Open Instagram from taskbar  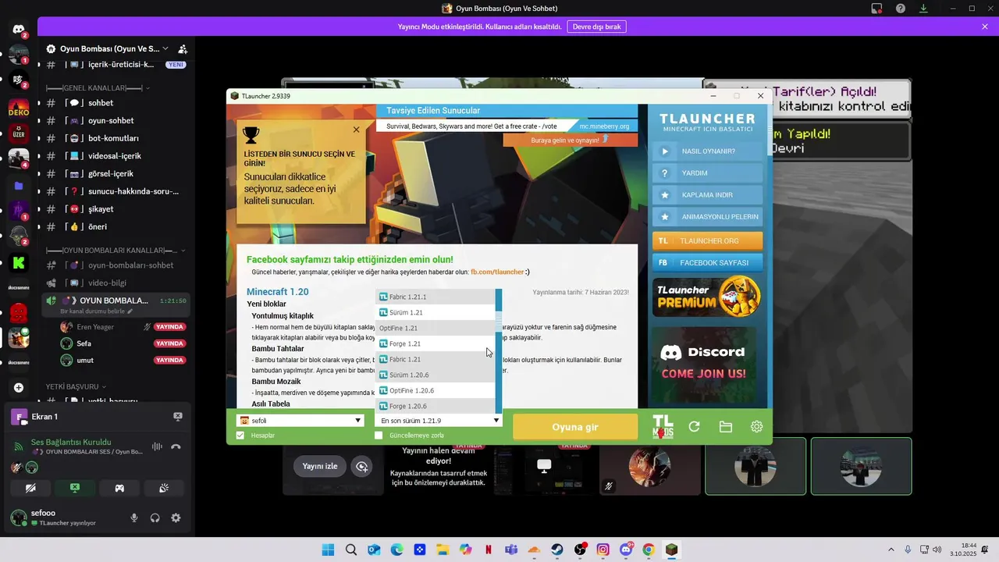603,550
